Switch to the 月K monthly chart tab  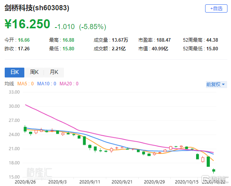pos(54,72)
